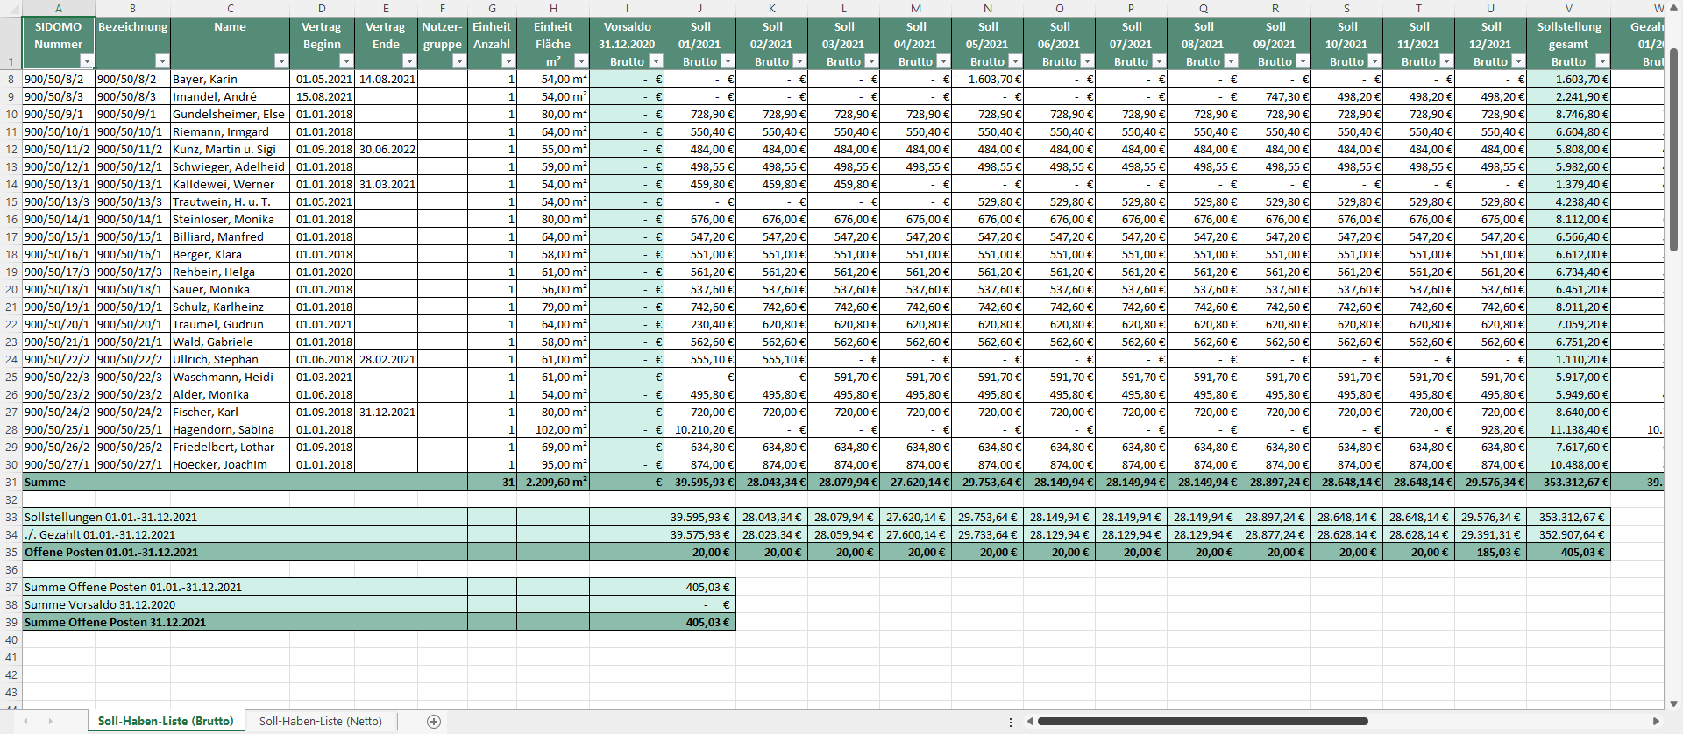Click the vertical scrollbar down arrow
This screenshot has width=1683, height=734.
click(1673, 703)
